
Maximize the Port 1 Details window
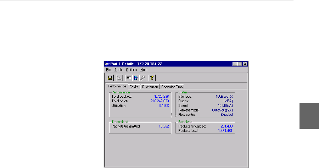tap(240, 64)
